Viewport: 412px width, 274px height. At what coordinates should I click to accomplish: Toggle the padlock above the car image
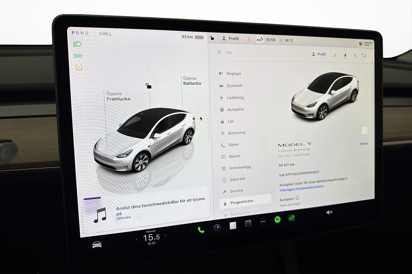tap(148, 86)
